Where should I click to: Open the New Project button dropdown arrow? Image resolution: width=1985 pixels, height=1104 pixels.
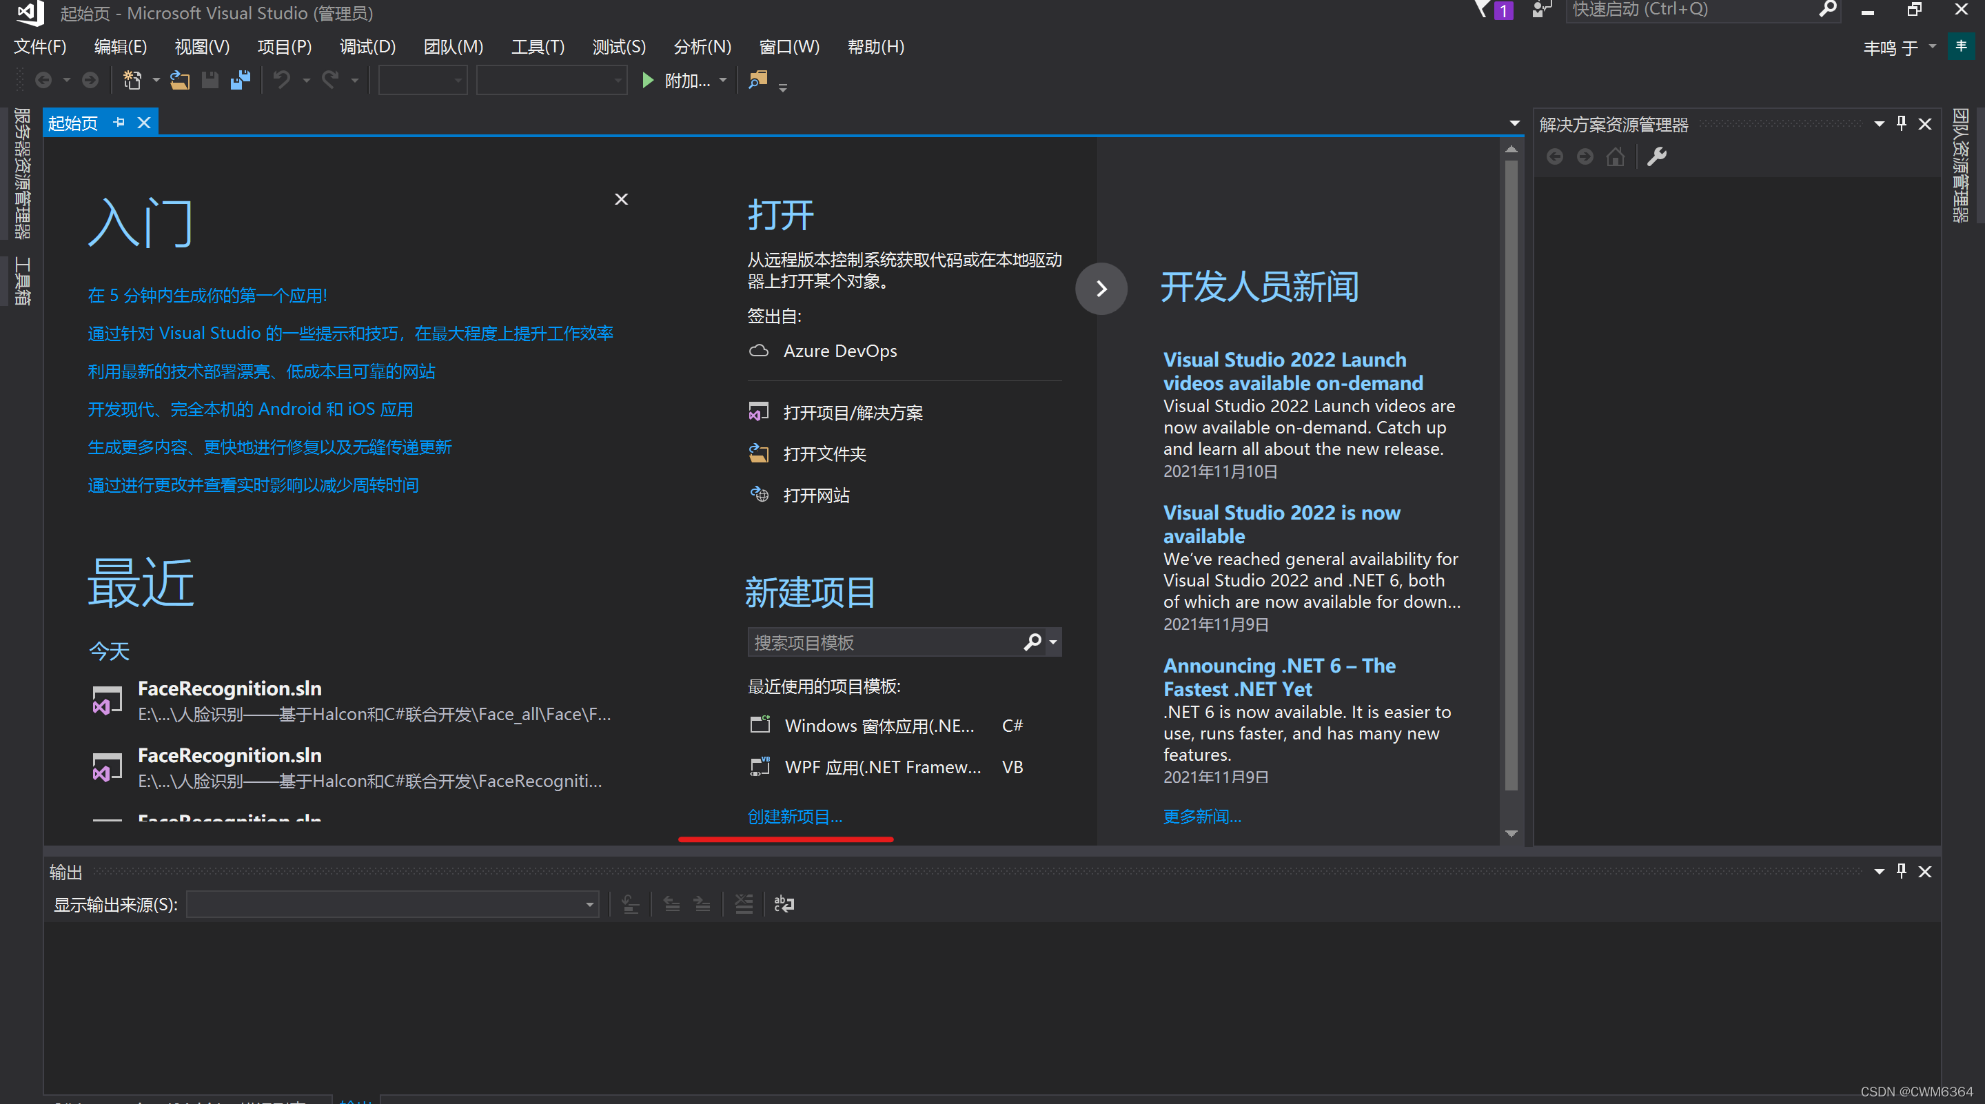[x=156, y=80]
